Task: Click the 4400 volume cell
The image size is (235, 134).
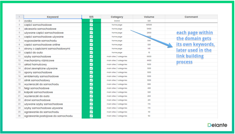Action: pos(149,61)
